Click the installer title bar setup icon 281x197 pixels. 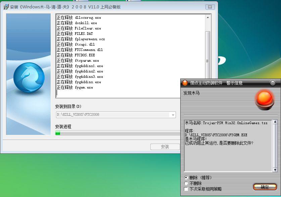tap(6, 7)
